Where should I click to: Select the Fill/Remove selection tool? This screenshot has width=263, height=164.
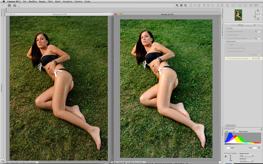point(256,6)
